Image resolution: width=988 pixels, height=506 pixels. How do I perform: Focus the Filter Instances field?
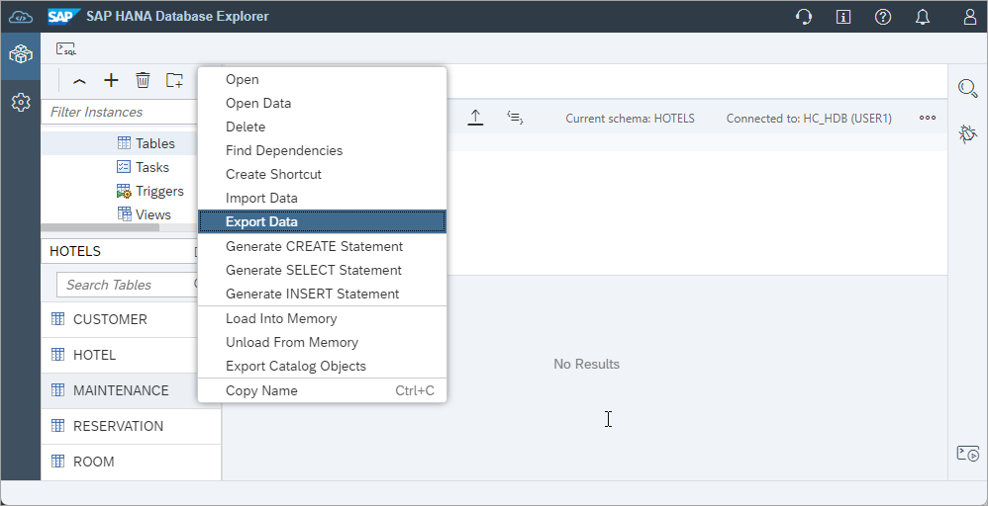coord(120,112)
